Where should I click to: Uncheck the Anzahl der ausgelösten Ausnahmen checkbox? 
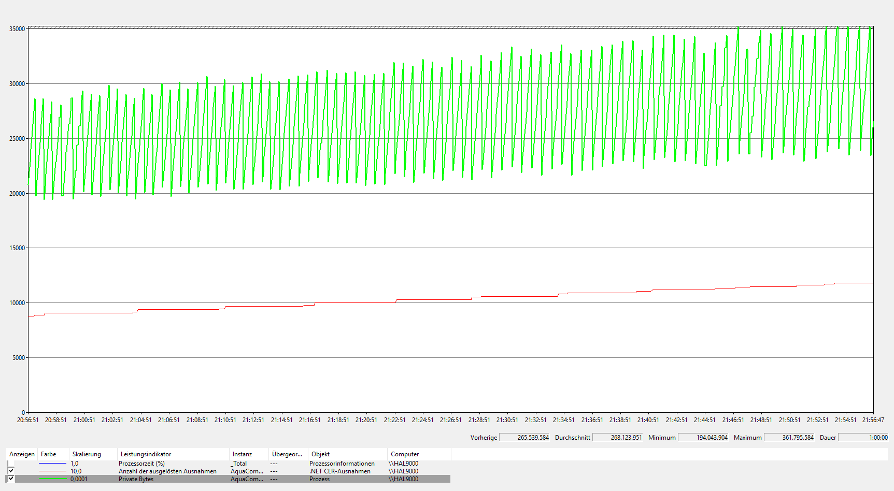pos(10,471)
